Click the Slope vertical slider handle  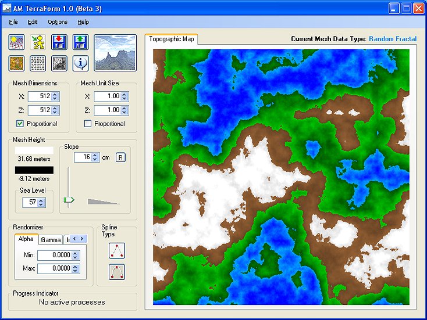pos(69,200)
